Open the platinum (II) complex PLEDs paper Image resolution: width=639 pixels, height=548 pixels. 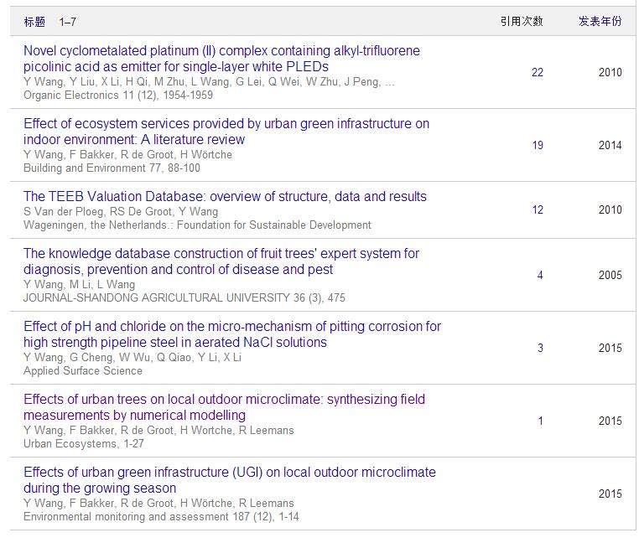coord(221,59)
